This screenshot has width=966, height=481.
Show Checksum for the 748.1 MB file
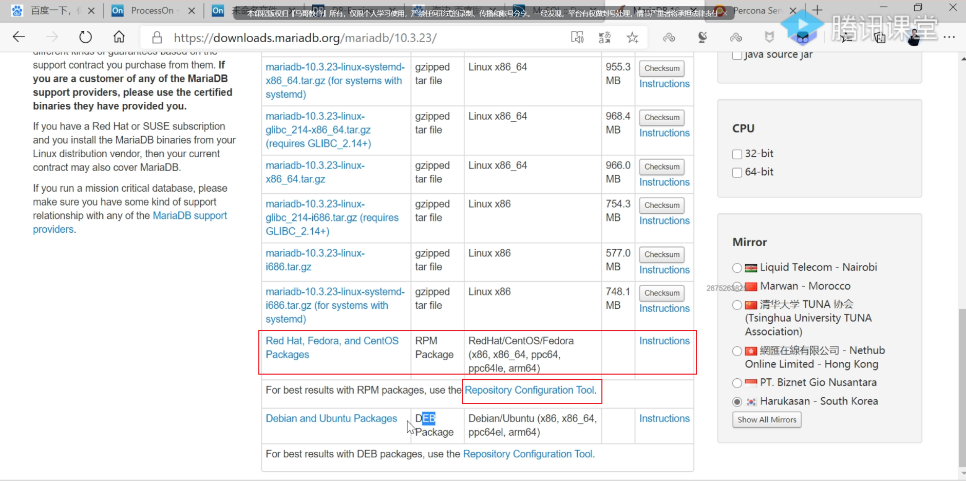tap(661, 293)
